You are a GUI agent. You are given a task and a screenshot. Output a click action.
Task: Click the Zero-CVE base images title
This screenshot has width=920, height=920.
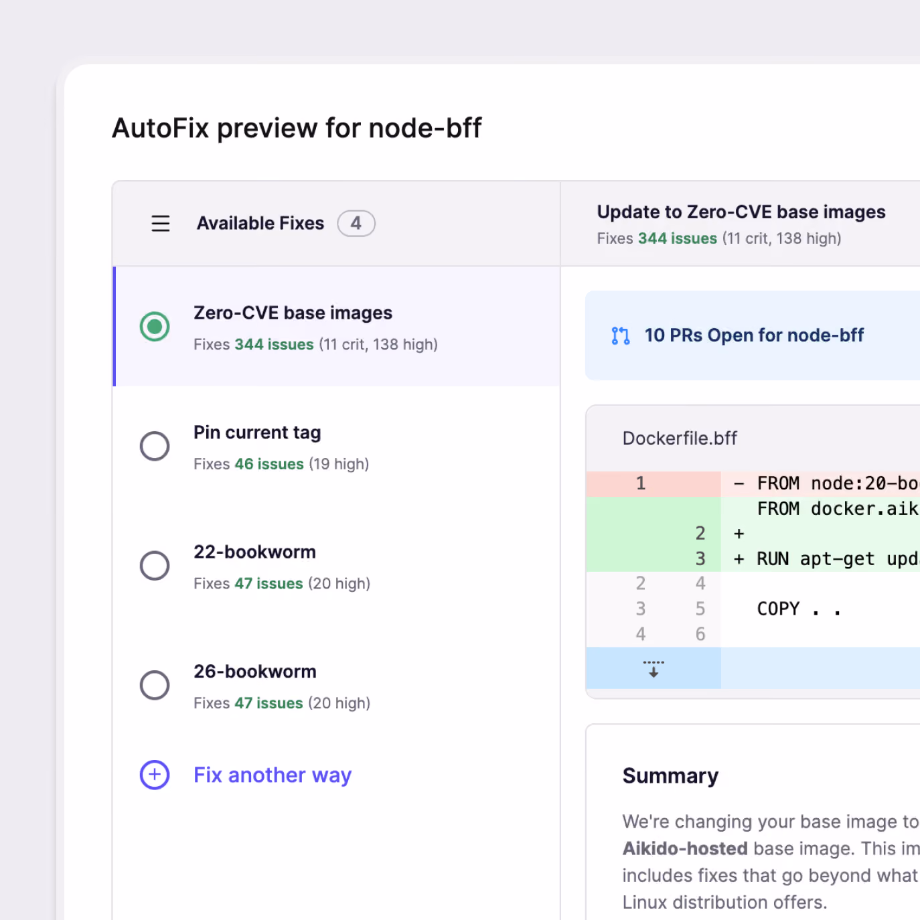click(x=293, y=313)
